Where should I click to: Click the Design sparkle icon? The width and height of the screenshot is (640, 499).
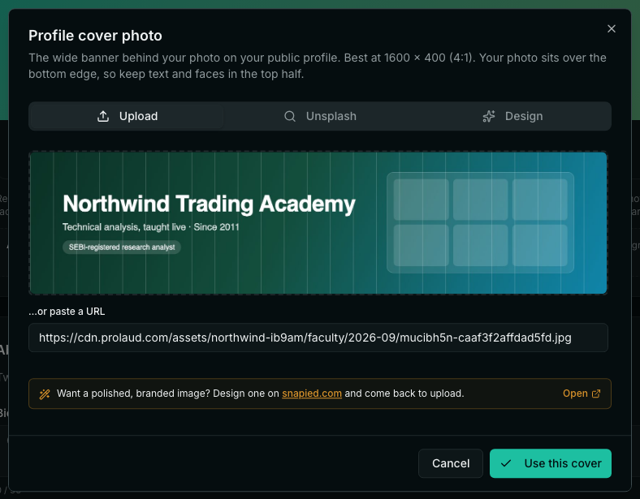click(x=489, y=116)
